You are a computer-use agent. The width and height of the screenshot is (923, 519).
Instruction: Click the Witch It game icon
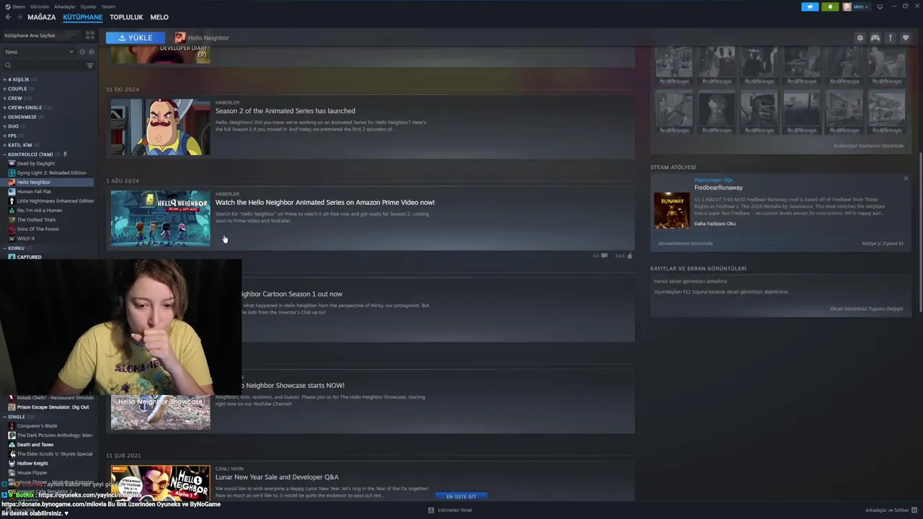click(12, 239)
